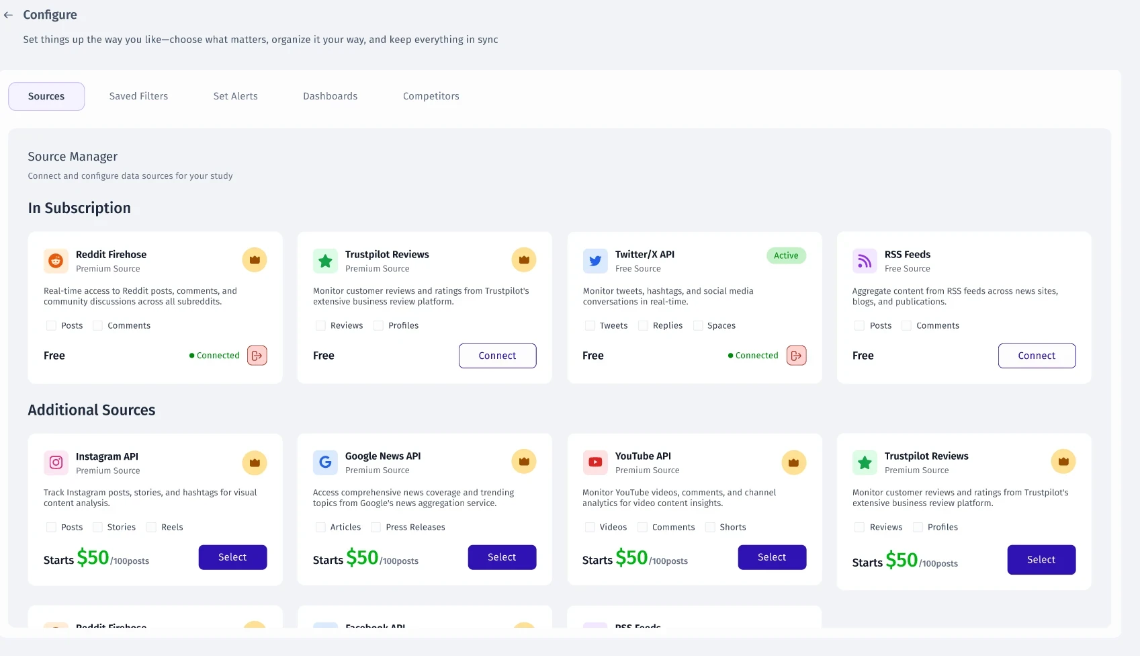Click the premium crown on Reddit Firehose card
This screenshot has width=1140, height=656.
[x=255, y=259]
